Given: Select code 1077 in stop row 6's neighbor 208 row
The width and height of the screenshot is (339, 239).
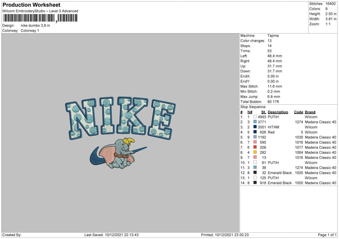Looking at the screenshot, I should [x=299, y=147].
